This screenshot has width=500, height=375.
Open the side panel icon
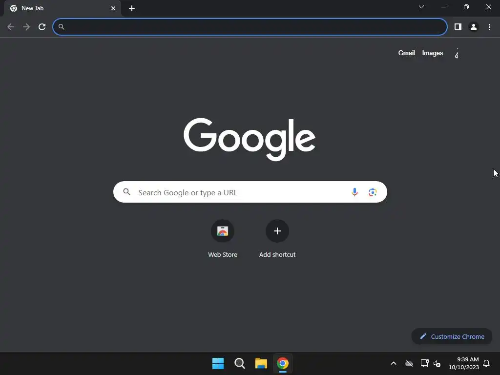(458, 27)
